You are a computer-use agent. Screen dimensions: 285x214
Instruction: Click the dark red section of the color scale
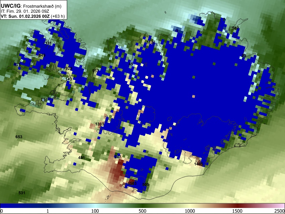[x=237, y=206]
